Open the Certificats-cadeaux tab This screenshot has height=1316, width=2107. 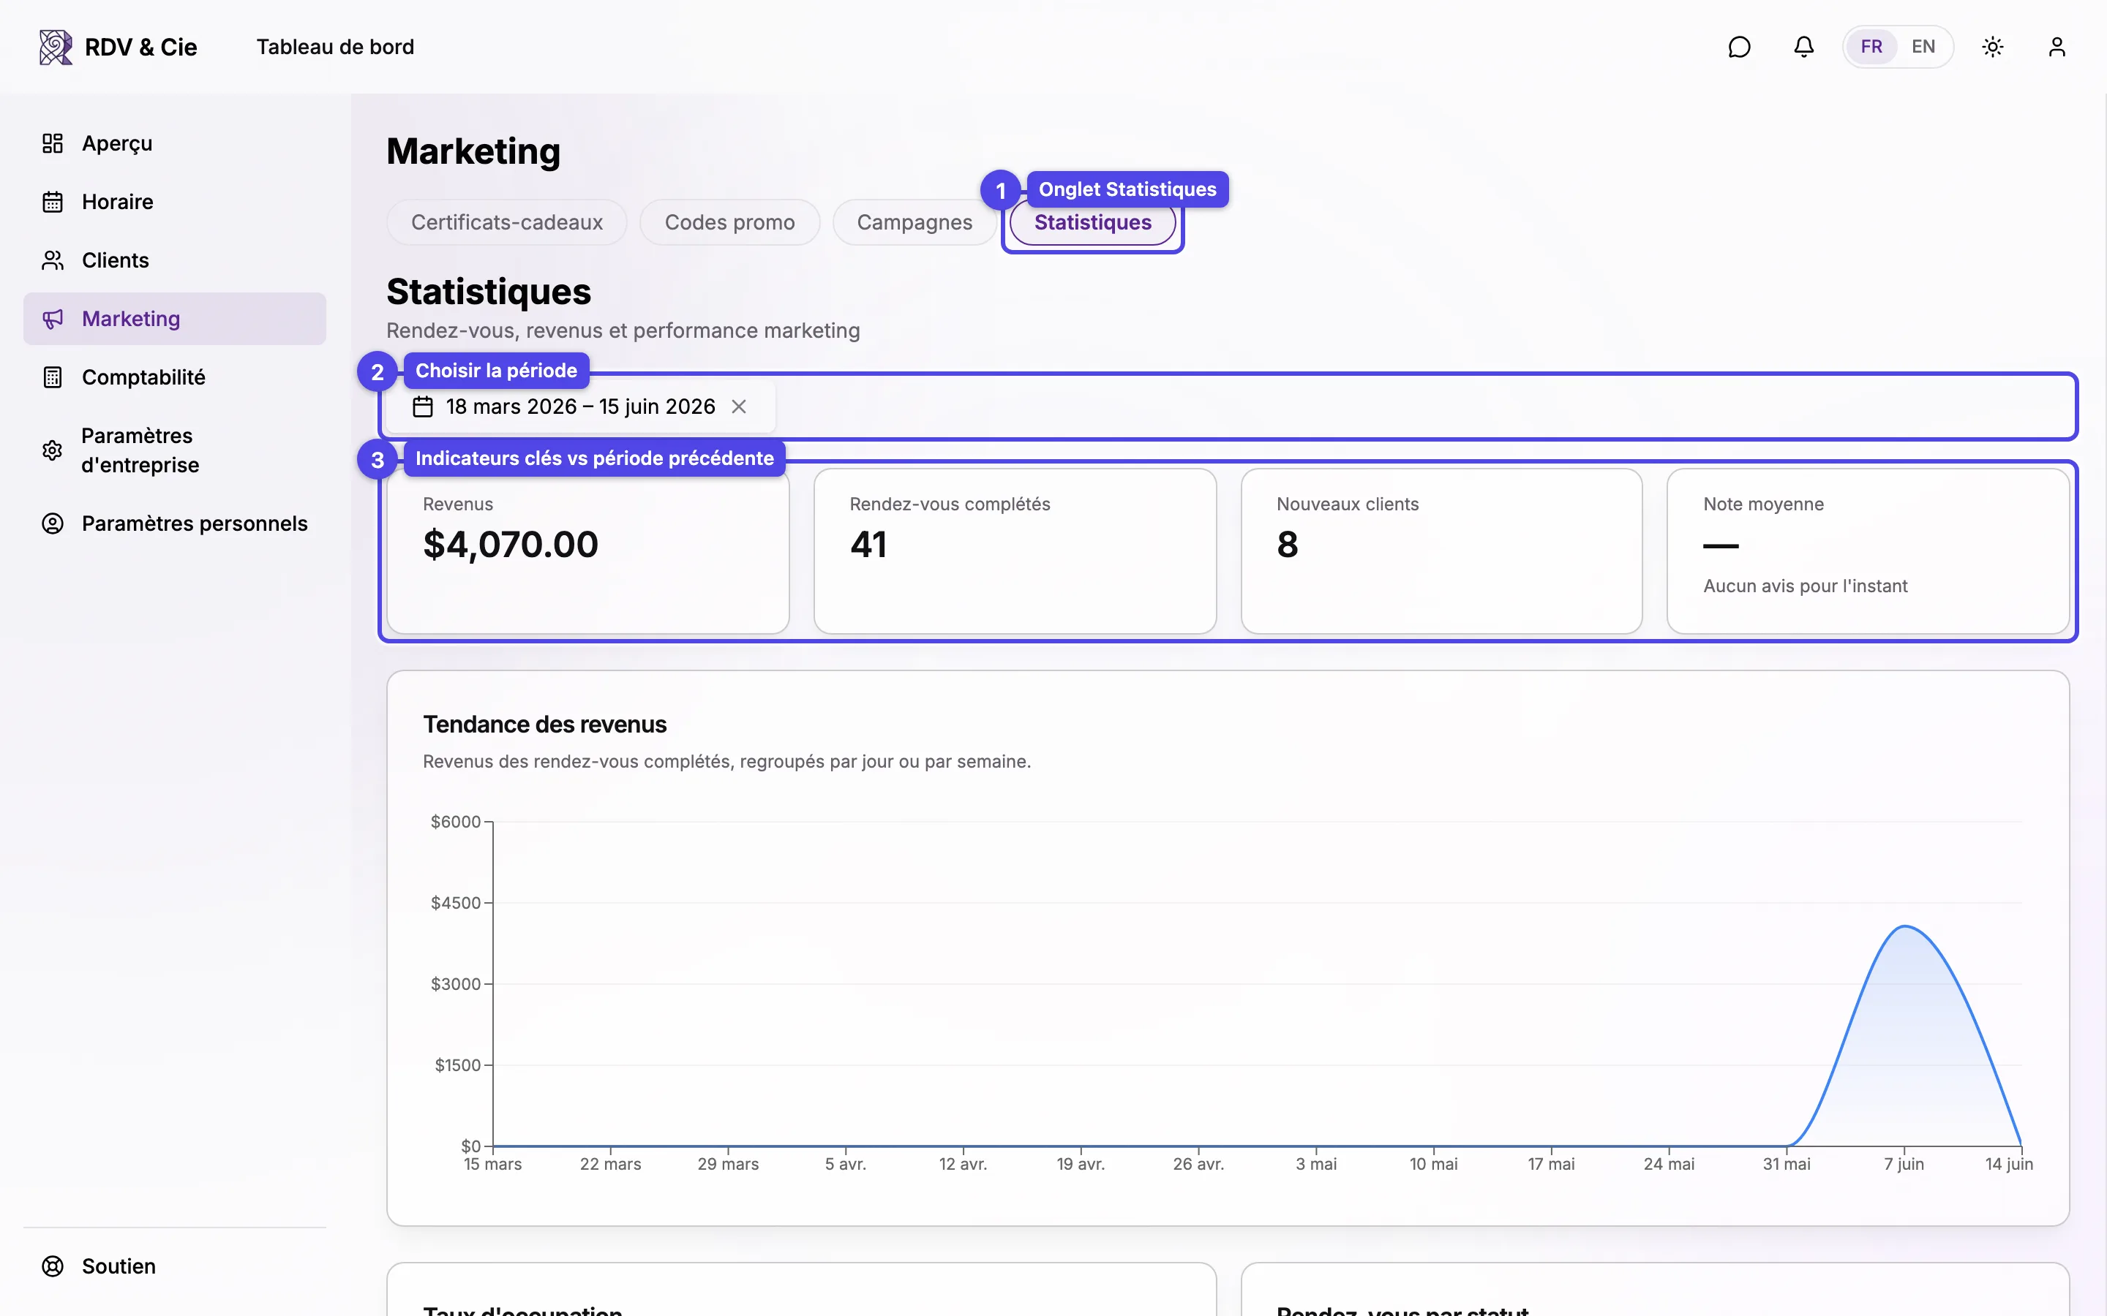pyautogui.click(x=507, y=222)
